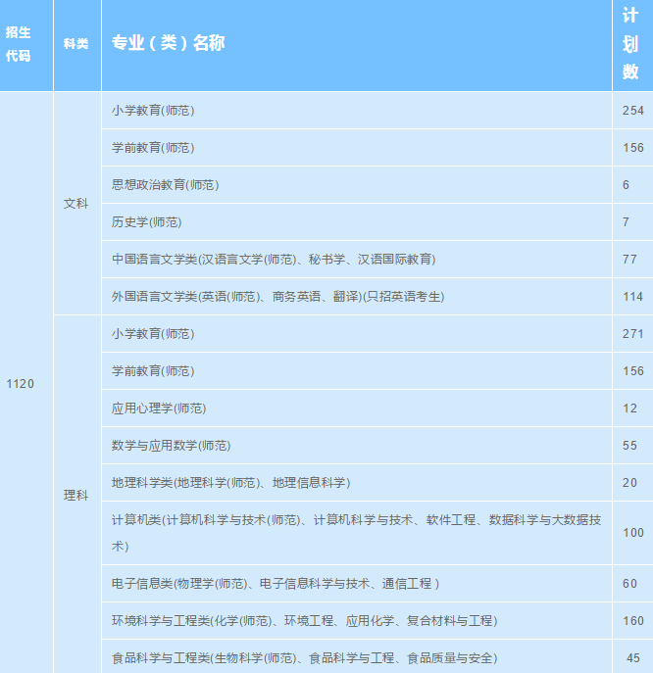Select the 数学与应用数学(师范) major
The width and height of the screenshot is (653, 673).
pos(172,445)
